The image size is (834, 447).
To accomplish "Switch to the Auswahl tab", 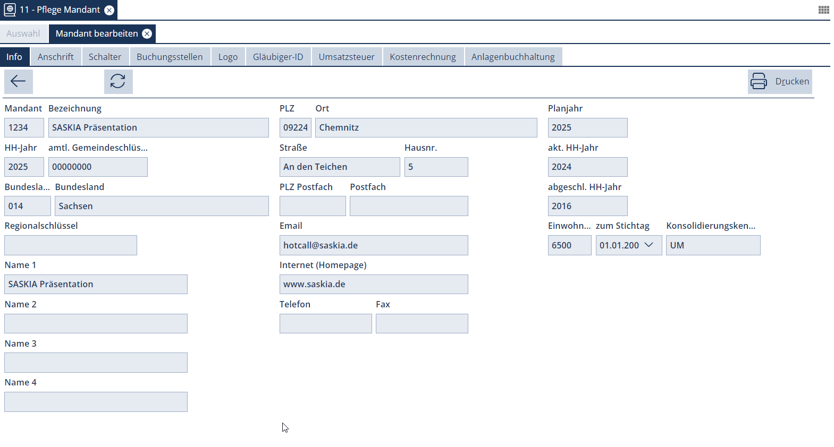I will [x=23, y=33].
